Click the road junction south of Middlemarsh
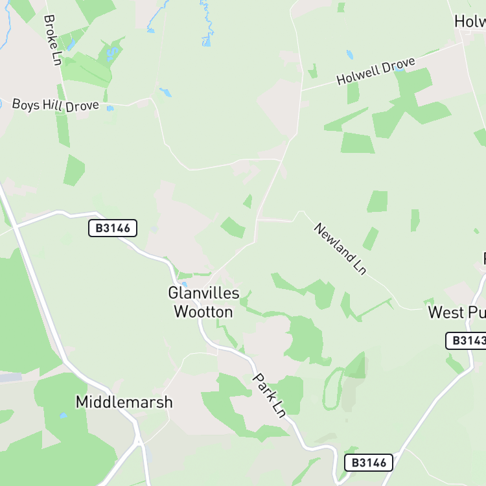This screenshot has height=486, width=486. coord(139,443)
